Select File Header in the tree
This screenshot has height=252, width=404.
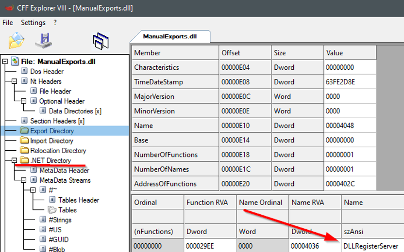pyautogui.click(x=55, y=91)
